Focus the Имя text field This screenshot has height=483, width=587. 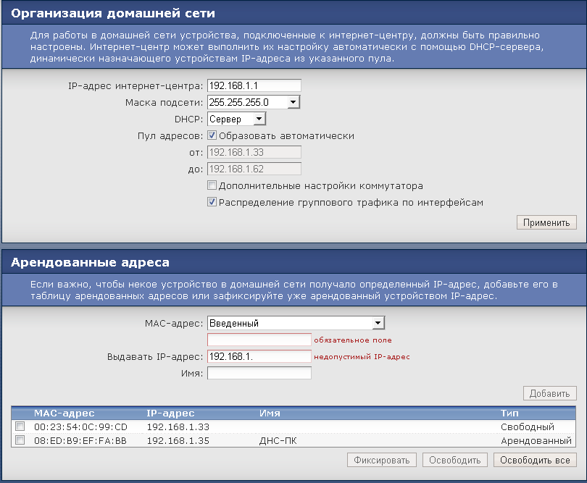259,373
